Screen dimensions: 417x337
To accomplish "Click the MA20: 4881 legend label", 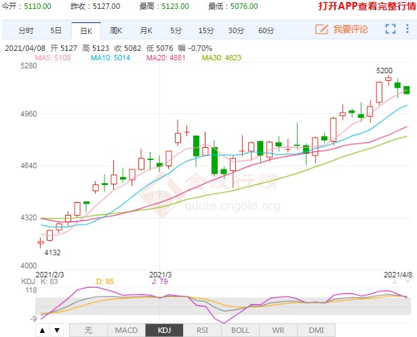I will tap(166, 58).
